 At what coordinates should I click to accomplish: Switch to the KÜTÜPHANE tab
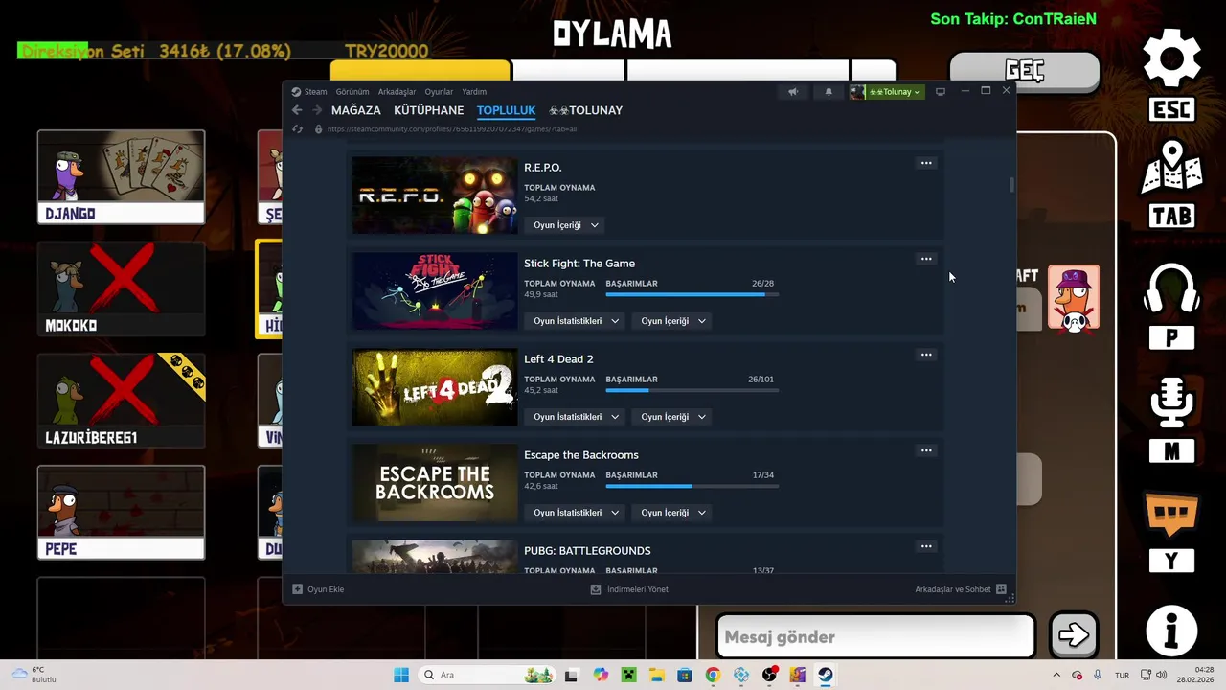[x=429, y=110]
